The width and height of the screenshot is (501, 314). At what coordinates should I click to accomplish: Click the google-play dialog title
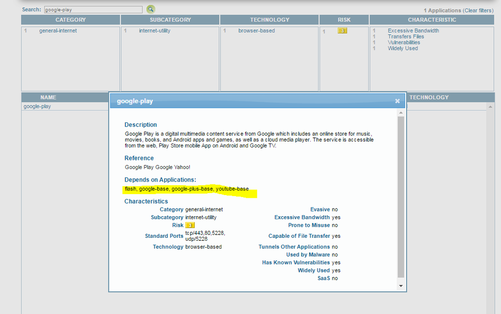tap(135, 101)
